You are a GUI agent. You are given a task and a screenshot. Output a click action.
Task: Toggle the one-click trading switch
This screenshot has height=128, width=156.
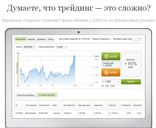pos(138,39)
